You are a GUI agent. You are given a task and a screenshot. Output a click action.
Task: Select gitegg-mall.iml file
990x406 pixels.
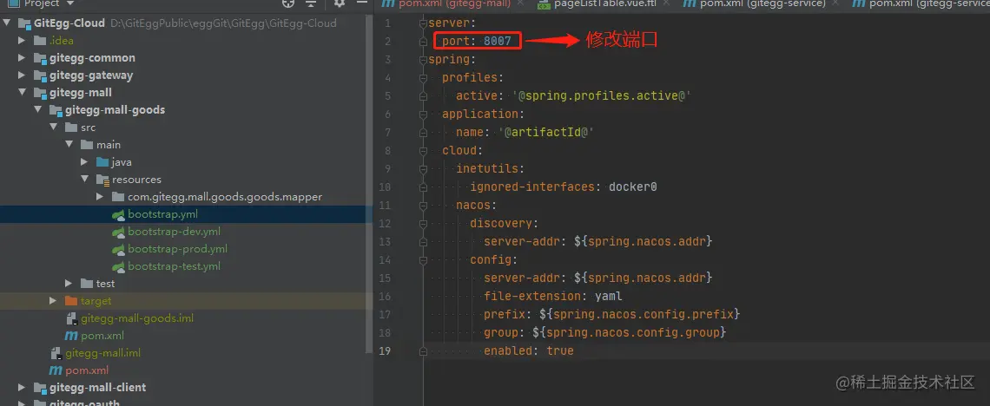tap(103, 353)
